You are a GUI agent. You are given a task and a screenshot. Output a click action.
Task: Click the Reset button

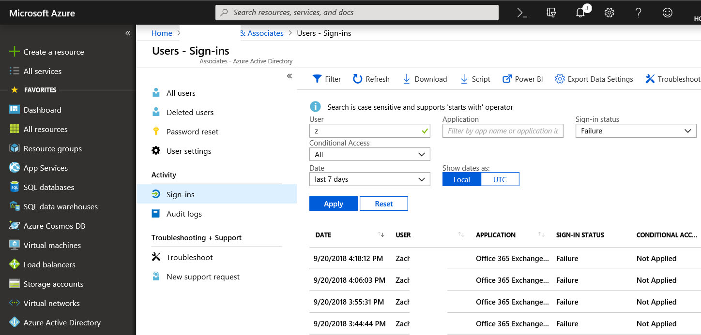coord(384,204)
